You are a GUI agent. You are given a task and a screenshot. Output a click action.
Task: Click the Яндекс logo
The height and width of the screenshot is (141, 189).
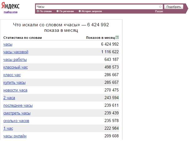(10, 6)
